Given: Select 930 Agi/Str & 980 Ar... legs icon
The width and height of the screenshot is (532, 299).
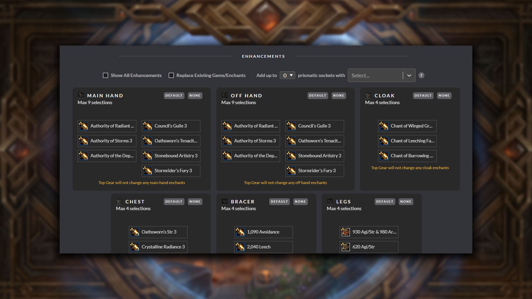Looking at the screenshot, I should pos(345,232).
